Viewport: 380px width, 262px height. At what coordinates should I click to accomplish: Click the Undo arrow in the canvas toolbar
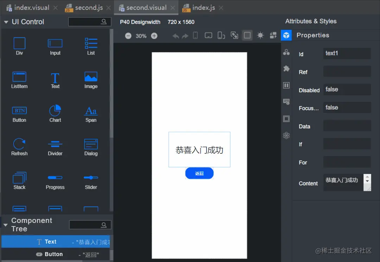point(176,35)
